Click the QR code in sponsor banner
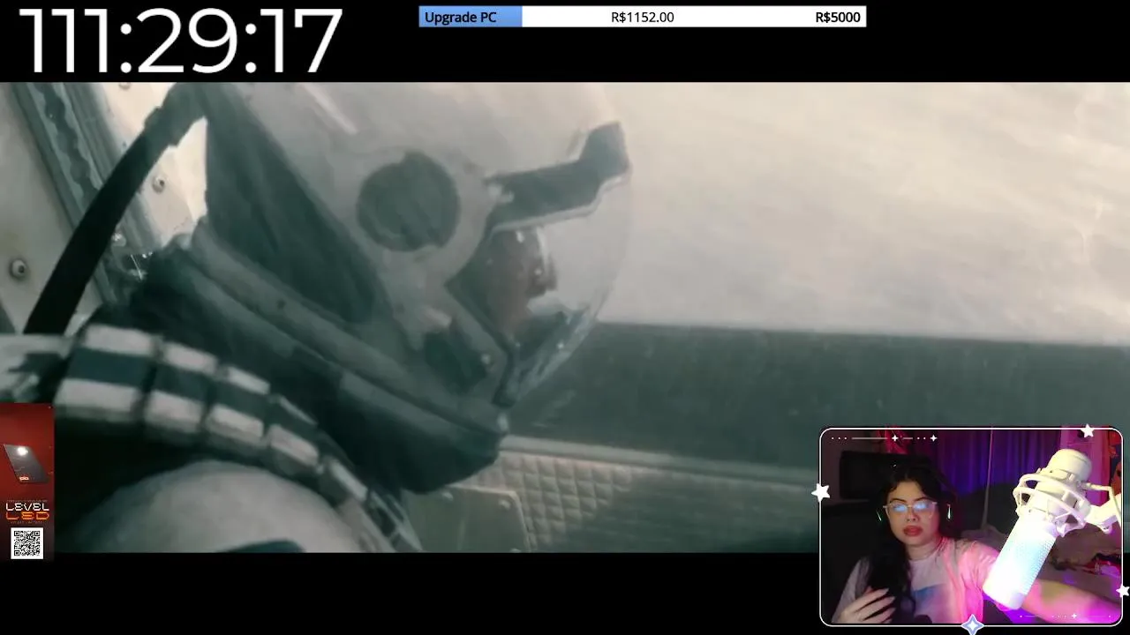The width and height of the screenshot is (1130, 635). [x=26, y=542]
